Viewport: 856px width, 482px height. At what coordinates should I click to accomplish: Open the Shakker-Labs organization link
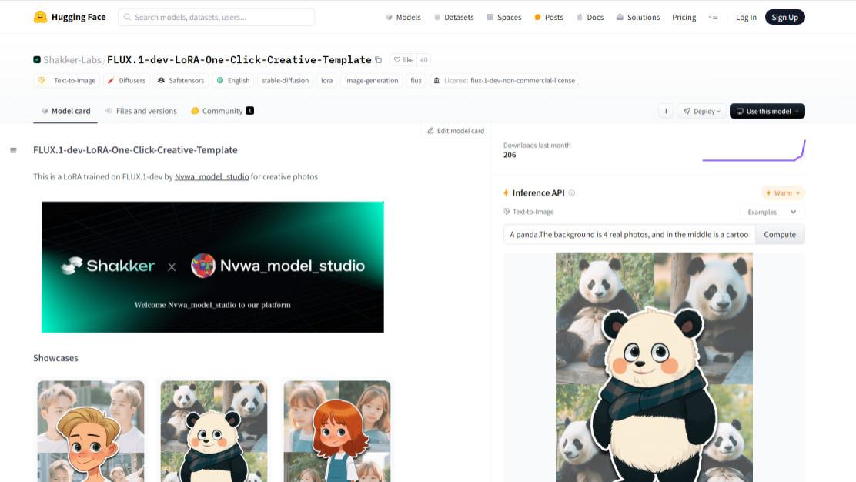click(72, 59)
